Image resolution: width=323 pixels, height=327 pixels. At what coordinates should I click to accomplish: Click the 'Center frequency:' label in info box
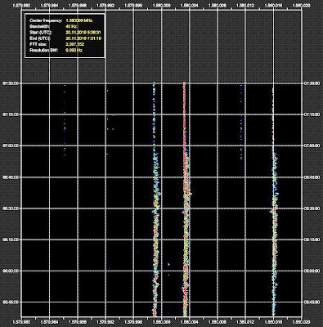tap(46, 20)
